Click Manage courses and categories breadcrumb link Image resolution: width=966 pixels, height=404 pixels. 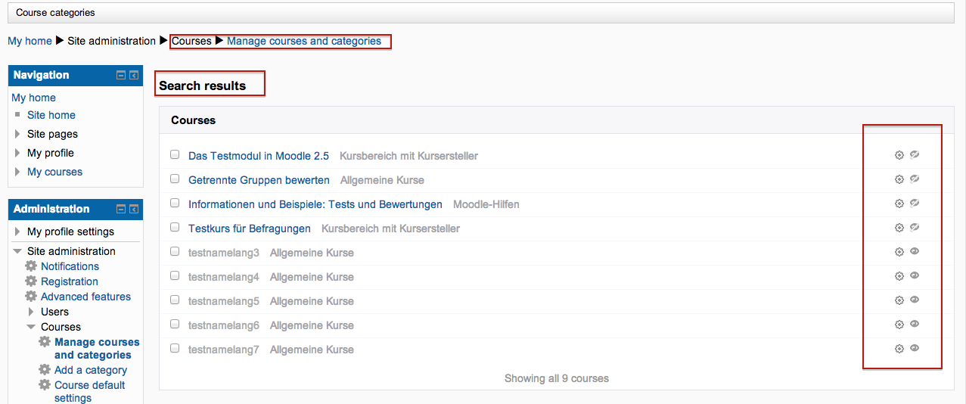[x=304, y=41]
